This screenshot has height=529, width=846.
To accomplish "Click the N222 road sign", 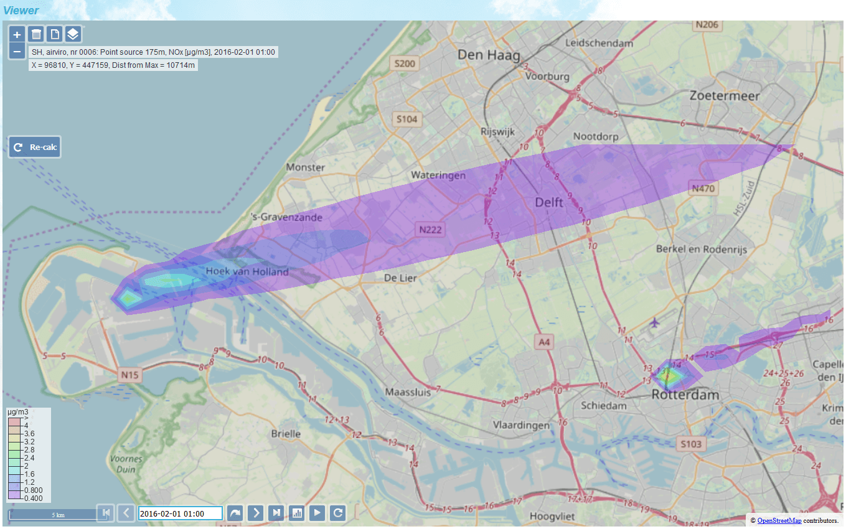I will [430, 230].
